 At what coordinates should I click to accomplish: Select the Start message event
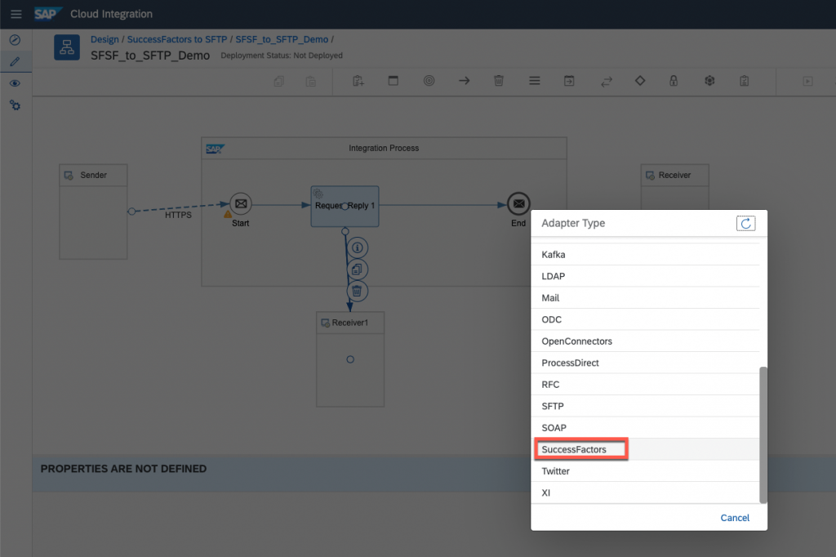click(241, 204)
